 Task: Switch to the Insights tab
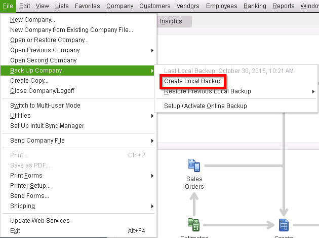[x=174, y=21]
